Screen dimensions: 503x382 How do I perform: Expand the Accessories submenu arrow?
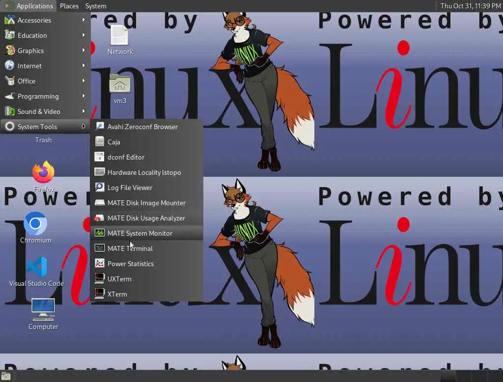point(84,20)
